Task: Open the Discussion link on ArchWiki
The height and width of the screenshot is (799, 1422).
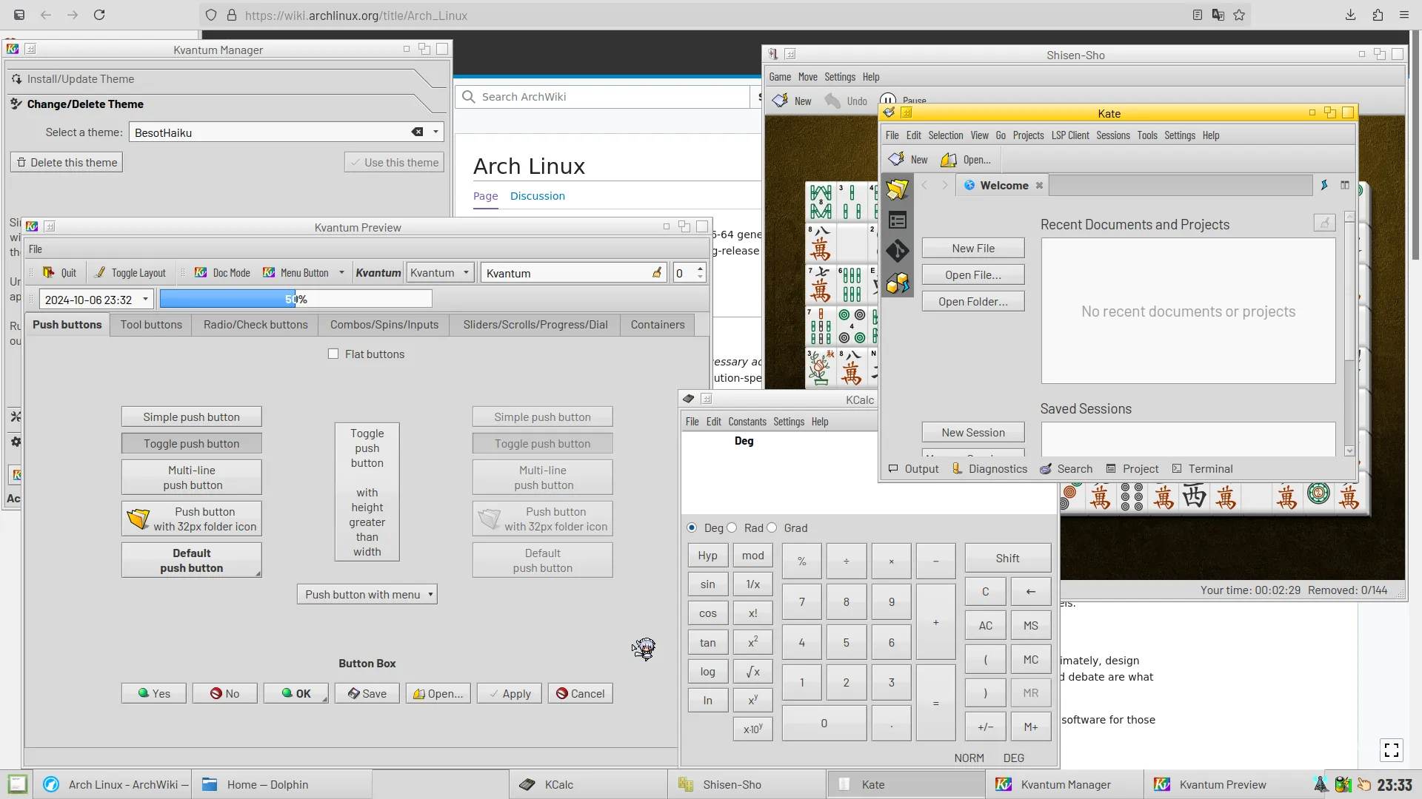Action: click(x=537, y=196)
